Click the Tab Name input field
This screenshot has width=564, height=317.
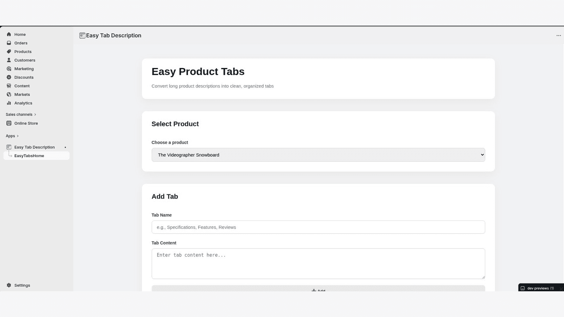click(318, 227)
